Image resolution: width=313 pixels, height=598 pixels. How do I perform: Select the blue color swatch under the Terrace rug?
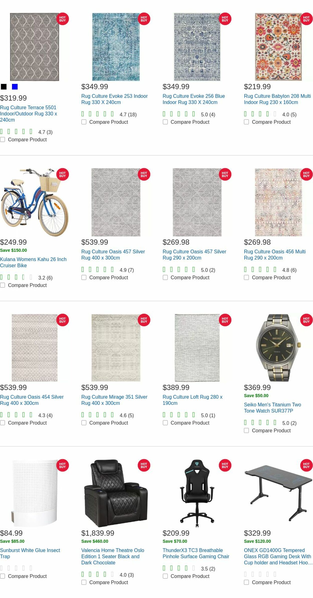[15, 87]
